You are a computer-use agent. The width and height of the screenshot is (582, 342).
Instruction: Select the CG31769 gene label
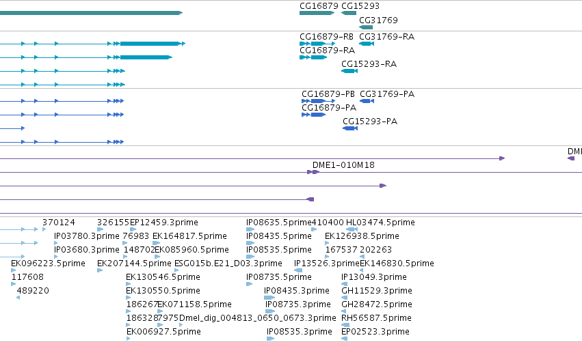[378, 20]
